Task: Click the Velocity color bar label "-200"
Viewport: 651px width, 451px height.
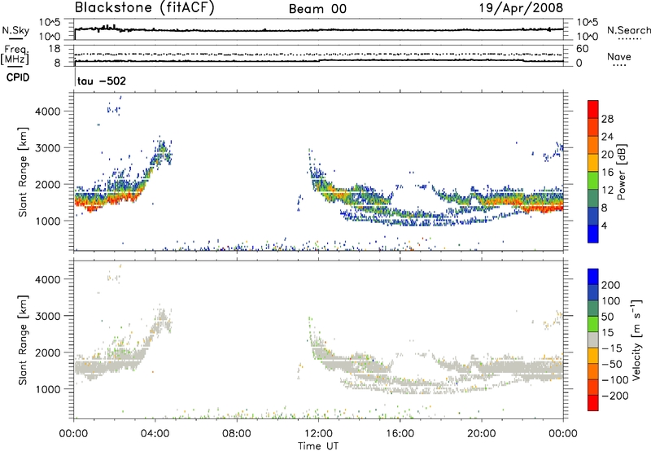Action: click(x=615, y=396)
